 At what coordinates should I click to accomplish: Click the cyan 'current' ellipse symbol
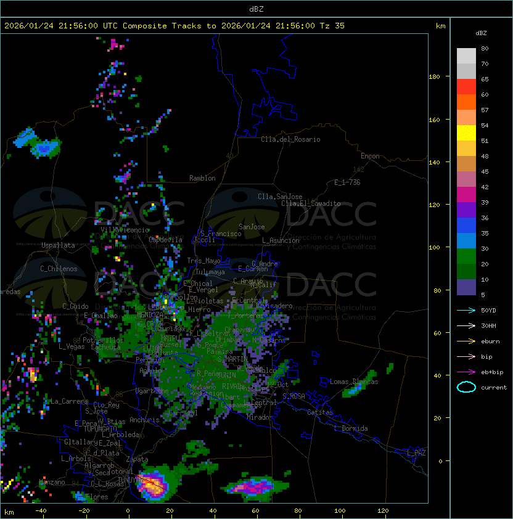[466, 387]
